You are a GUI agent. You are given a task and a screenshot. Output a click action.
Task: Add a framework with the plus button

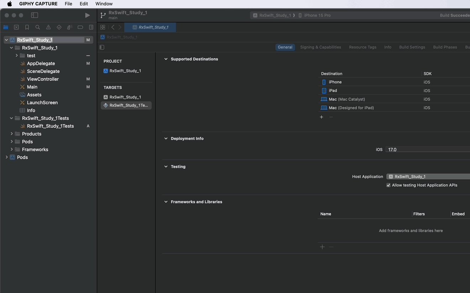322,247
